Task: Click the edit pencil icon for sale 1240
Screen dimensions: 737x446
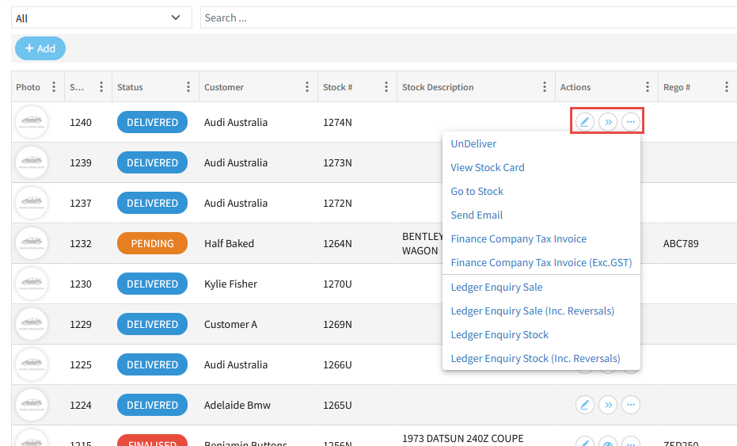Action: [x=584, y=122]
